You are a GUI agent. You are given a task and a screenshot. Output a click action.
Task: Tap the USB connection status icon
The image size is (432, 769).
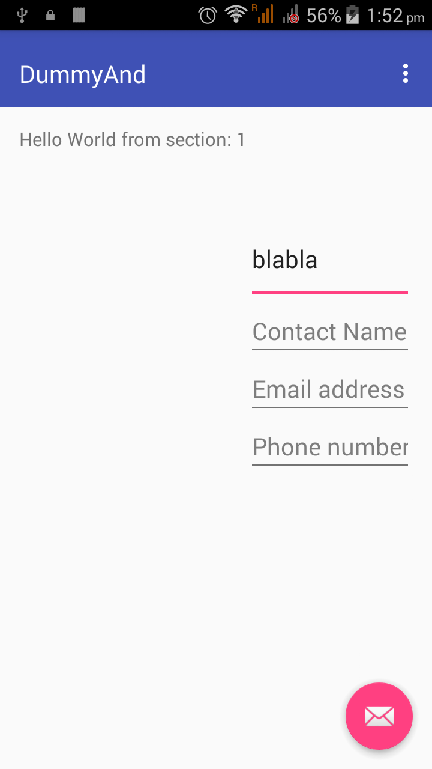(23, 15)
